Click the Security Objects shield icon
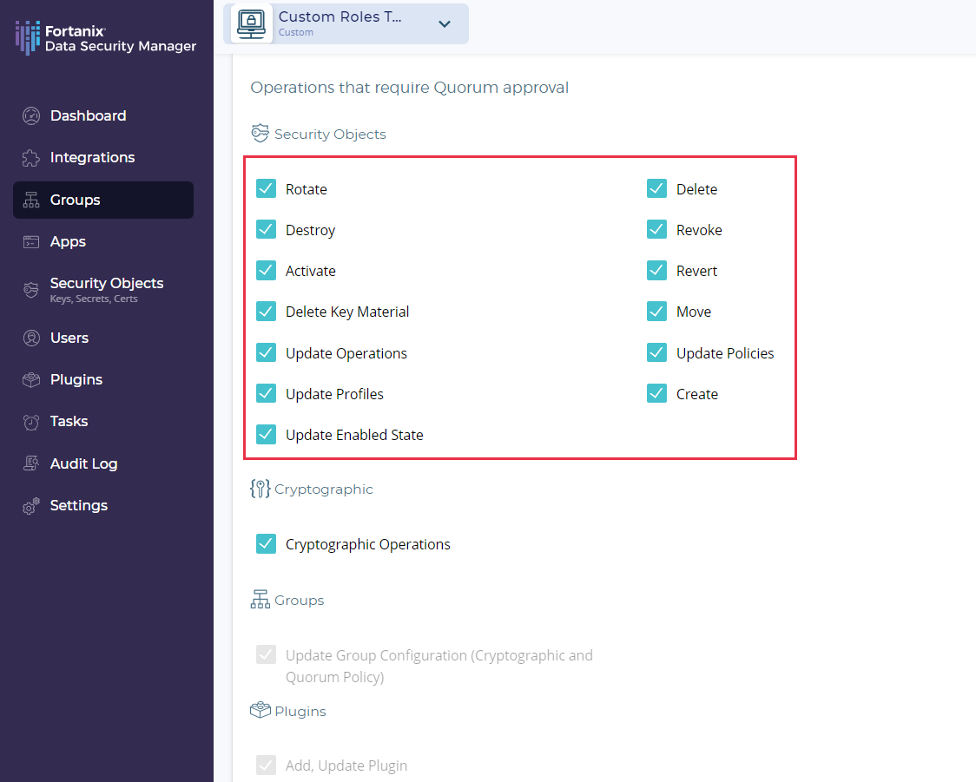 tap(31, 290)
